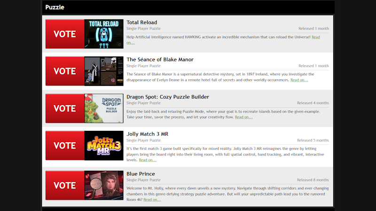
Task: Follow Read on link for Blue Prince
Action: (152, 200)
